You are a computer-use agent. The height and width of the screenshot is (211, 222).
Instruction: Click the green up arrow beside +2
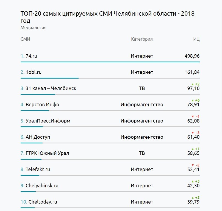(193, 84)
